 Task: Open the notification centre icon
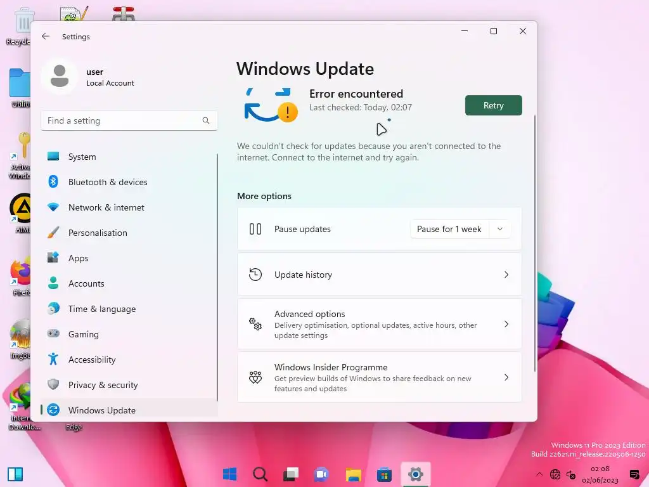coord(634,474)
